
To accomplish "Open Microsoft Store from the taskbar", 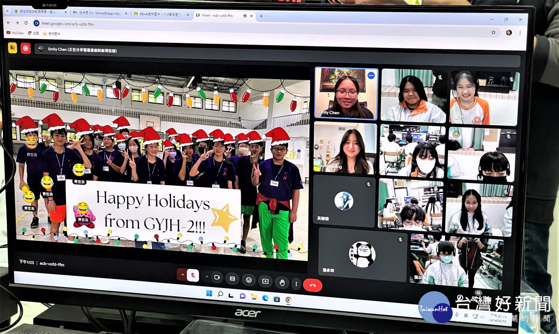I will (x=277, y=298).
